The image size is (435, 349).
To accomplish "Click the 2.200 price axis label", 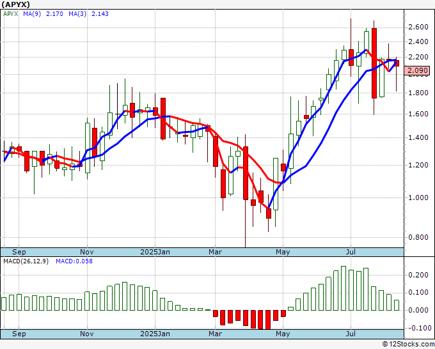I will (x=418, y=57).
